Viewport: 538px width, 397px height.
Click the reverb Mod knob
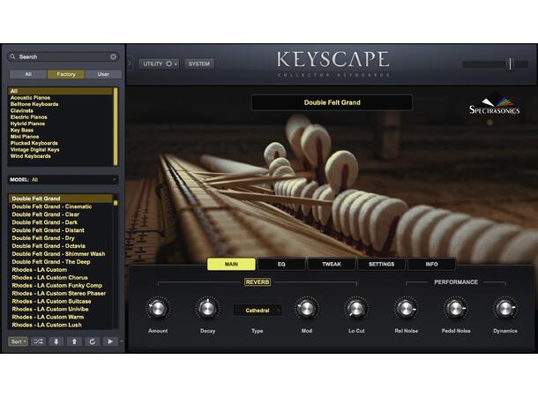306,308
